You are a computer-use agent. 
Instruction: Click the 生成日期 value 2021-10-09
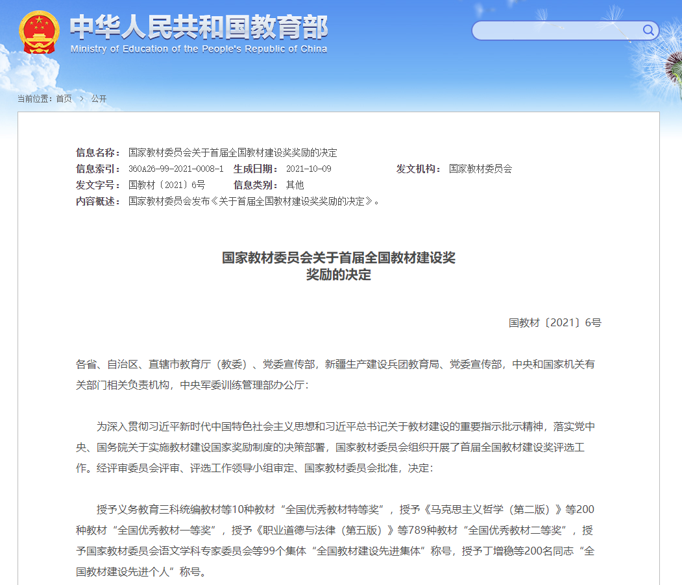pyautogui.click(x=308, y=169)
